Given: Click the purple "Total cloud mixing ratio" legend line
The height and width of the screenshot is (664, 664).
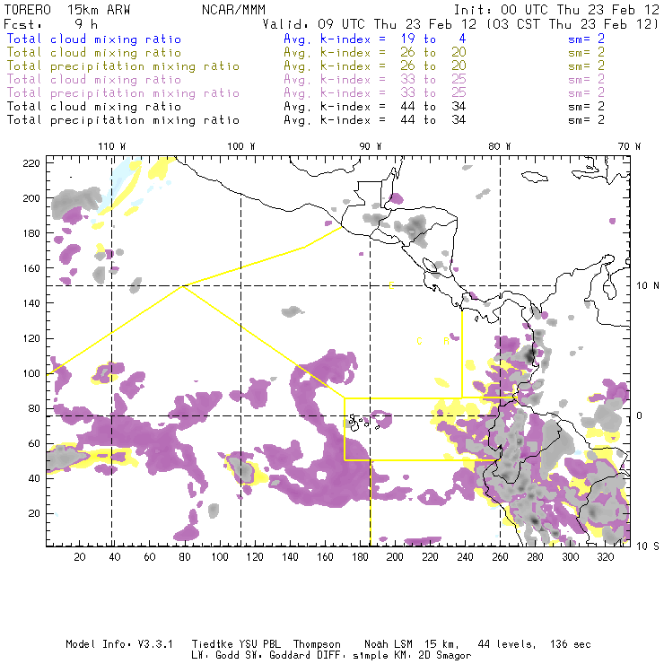Looking at the screenshot, I should click(94, 79).
